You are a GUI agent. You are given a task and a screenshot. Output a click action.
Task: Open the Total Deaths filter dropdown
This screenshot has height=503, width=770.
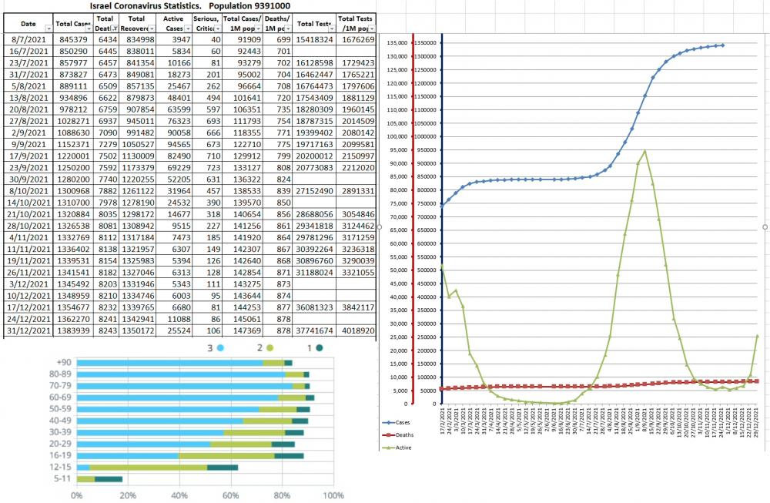(x=115, y=29)
